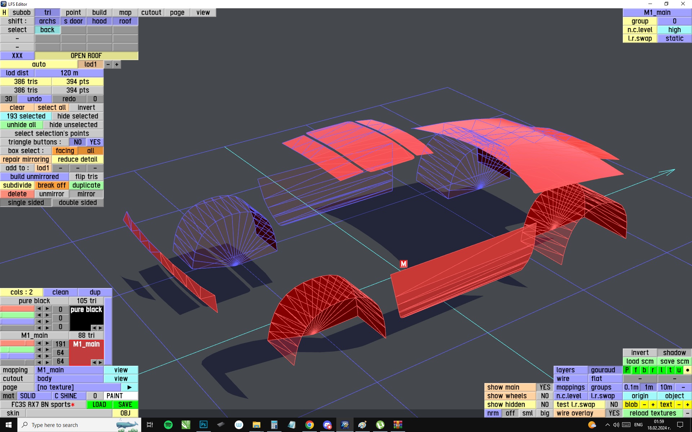
Task: Adjust the M1_main red colour slider
Action: 17,343
